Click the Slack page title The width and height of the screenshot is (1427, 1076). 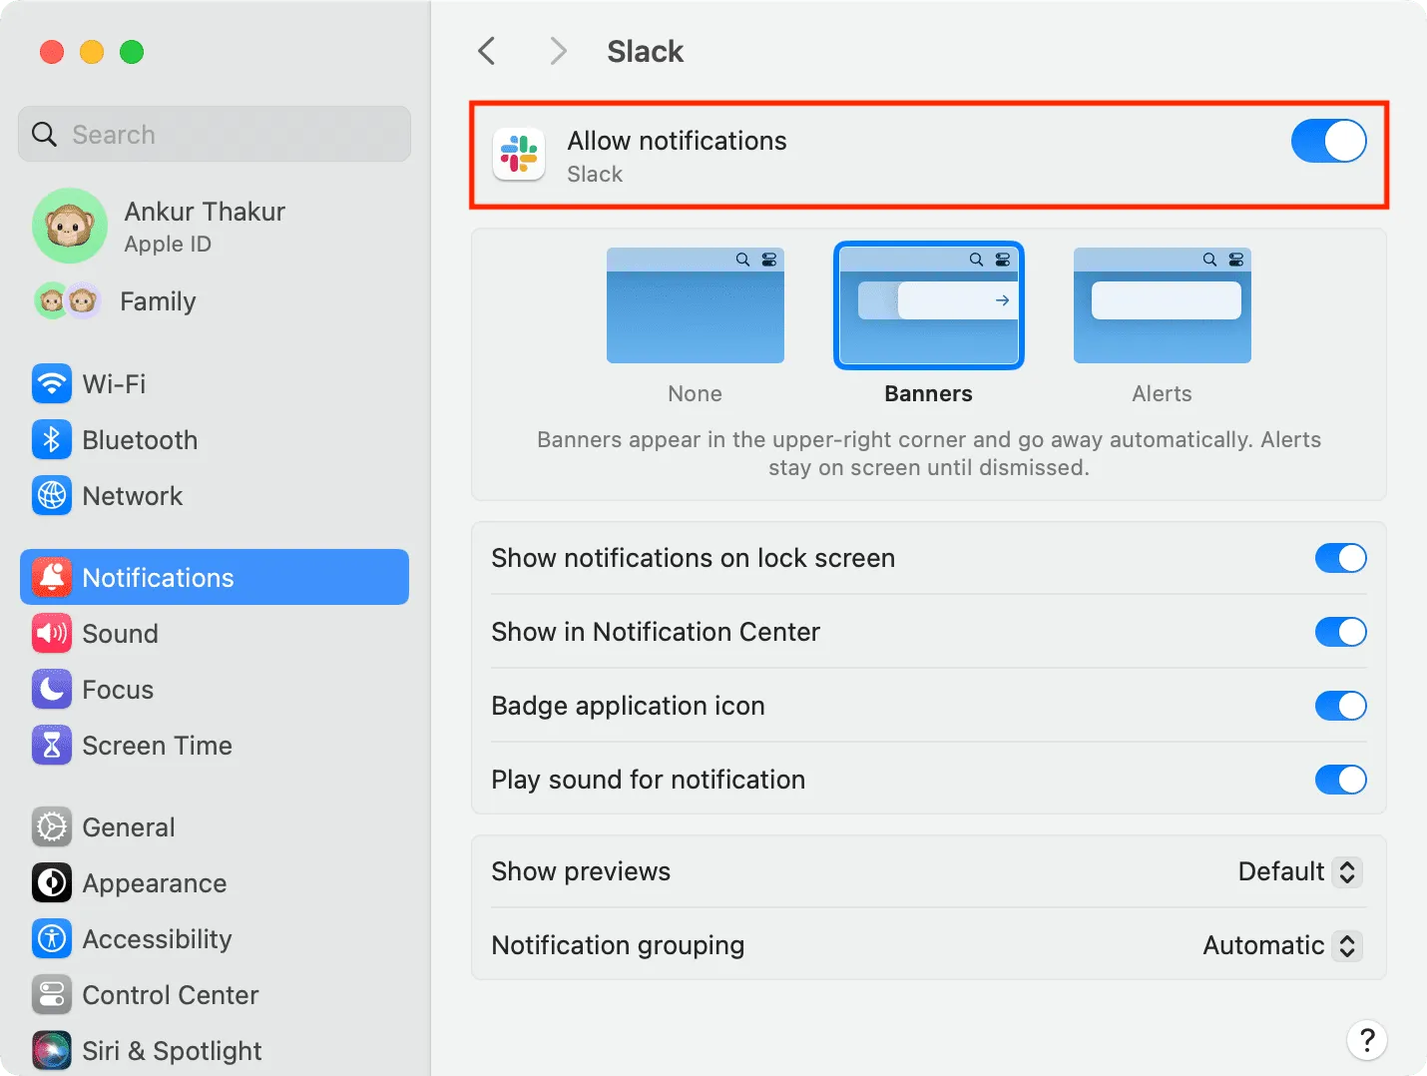(x=646, y=51)
